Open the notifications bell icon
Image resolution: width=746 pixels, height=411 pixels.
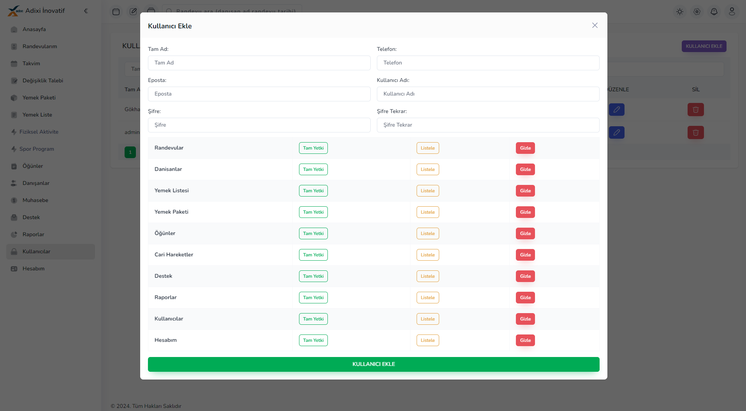click(x=714, y=12)
